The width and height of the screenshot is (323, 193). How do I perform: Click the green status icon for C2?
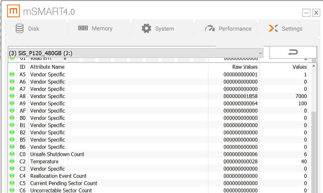[x=12, y=161]
